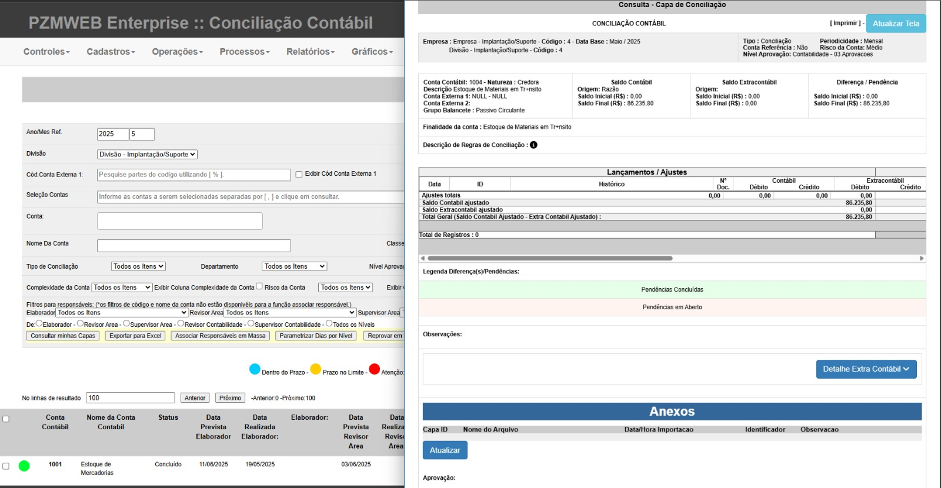Screen dimensions: 941x488
Task: Open the Operações menu
Action: tap(177, 52)
